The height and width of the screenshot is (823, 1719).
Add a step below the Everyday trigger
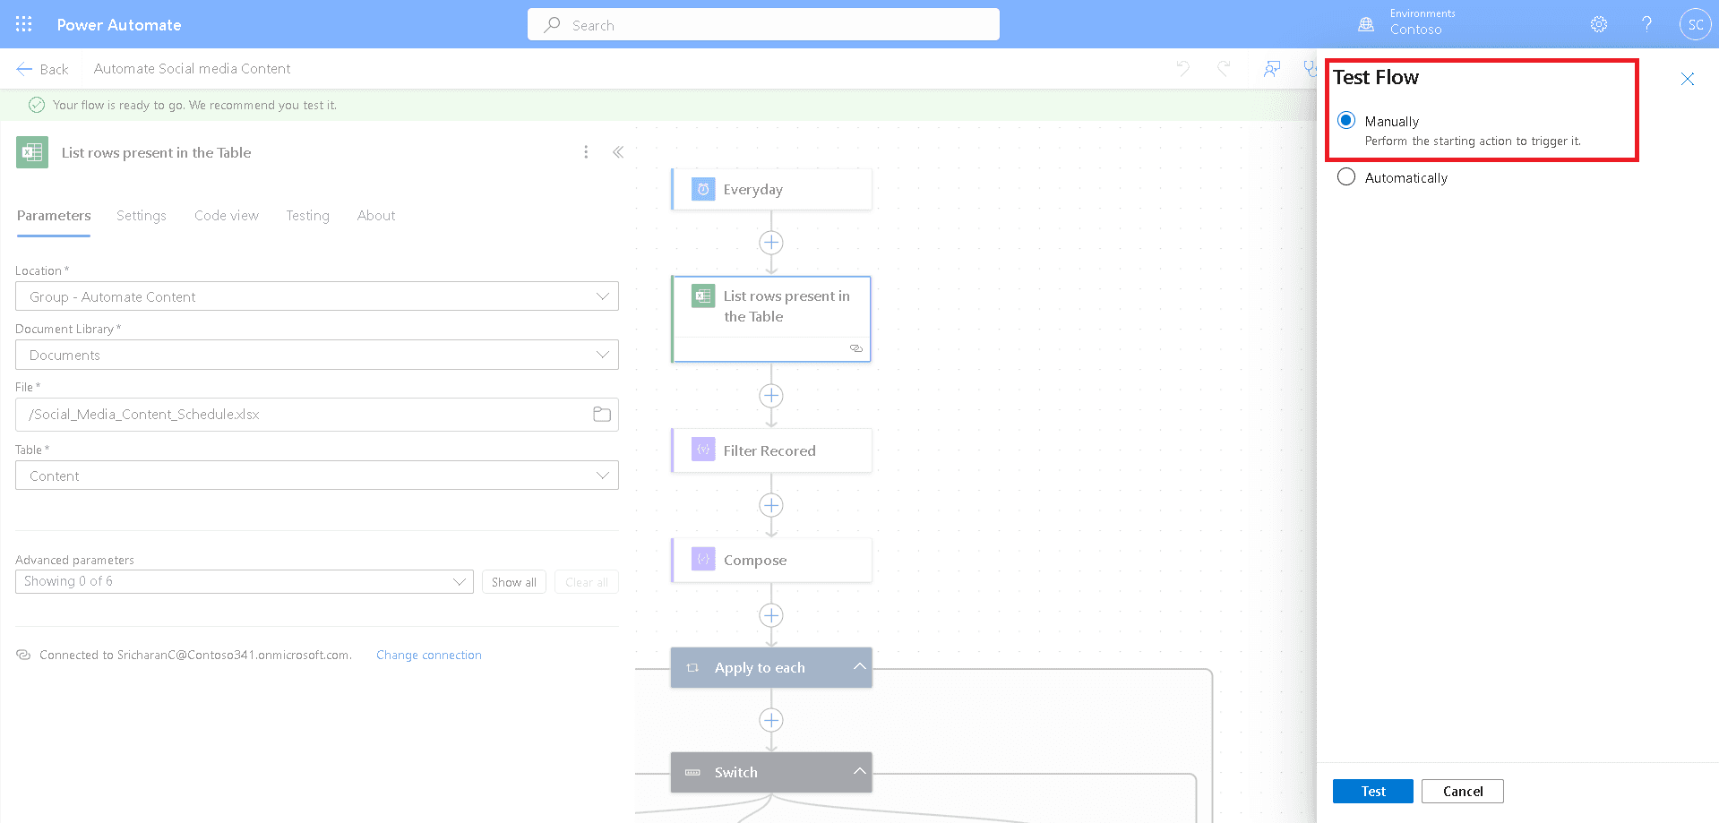click(x=770, y=243)
